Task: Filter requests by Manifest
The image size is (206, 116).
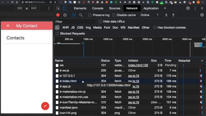Action: 134,27
